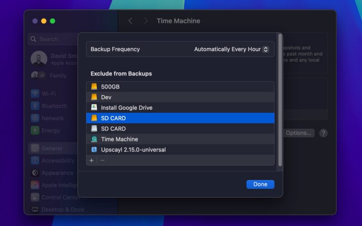The image size is (362, 226).
Task: Click the General gear icon
Action: tap(35, 148)
